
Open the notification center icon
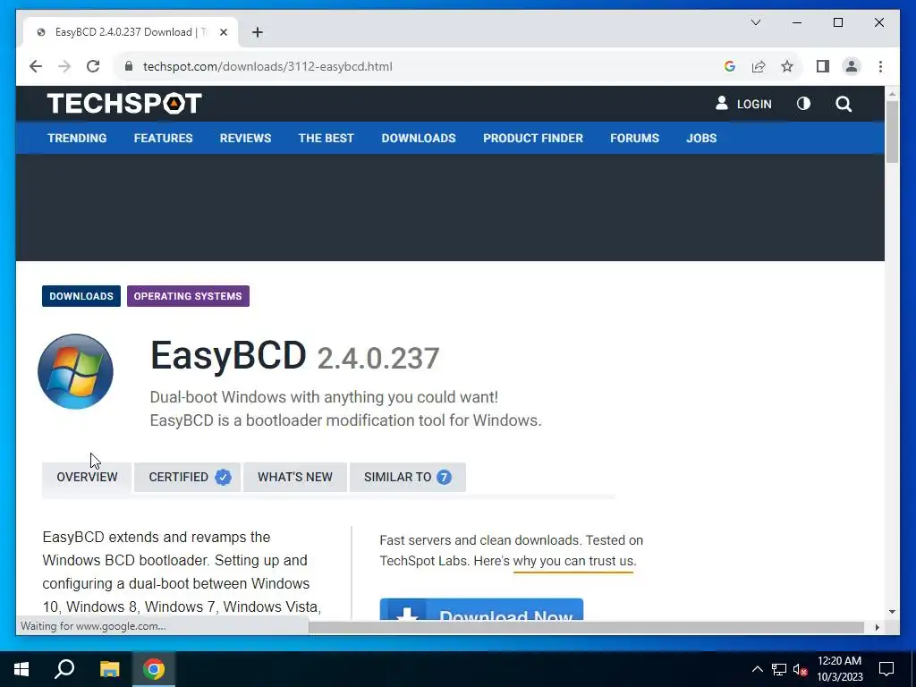point(886,669)
